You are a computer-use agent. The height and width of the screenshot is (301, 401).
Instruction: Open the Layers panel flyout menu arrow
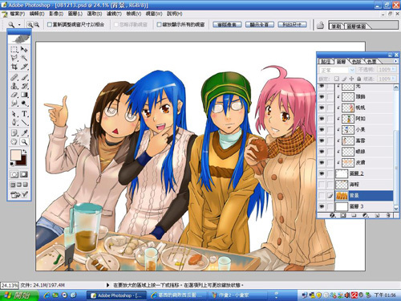[x=395, y=61]
